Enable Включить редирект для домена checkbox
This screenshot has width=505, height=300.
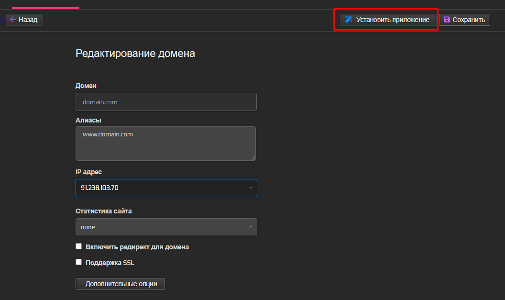tap(78, 246)
